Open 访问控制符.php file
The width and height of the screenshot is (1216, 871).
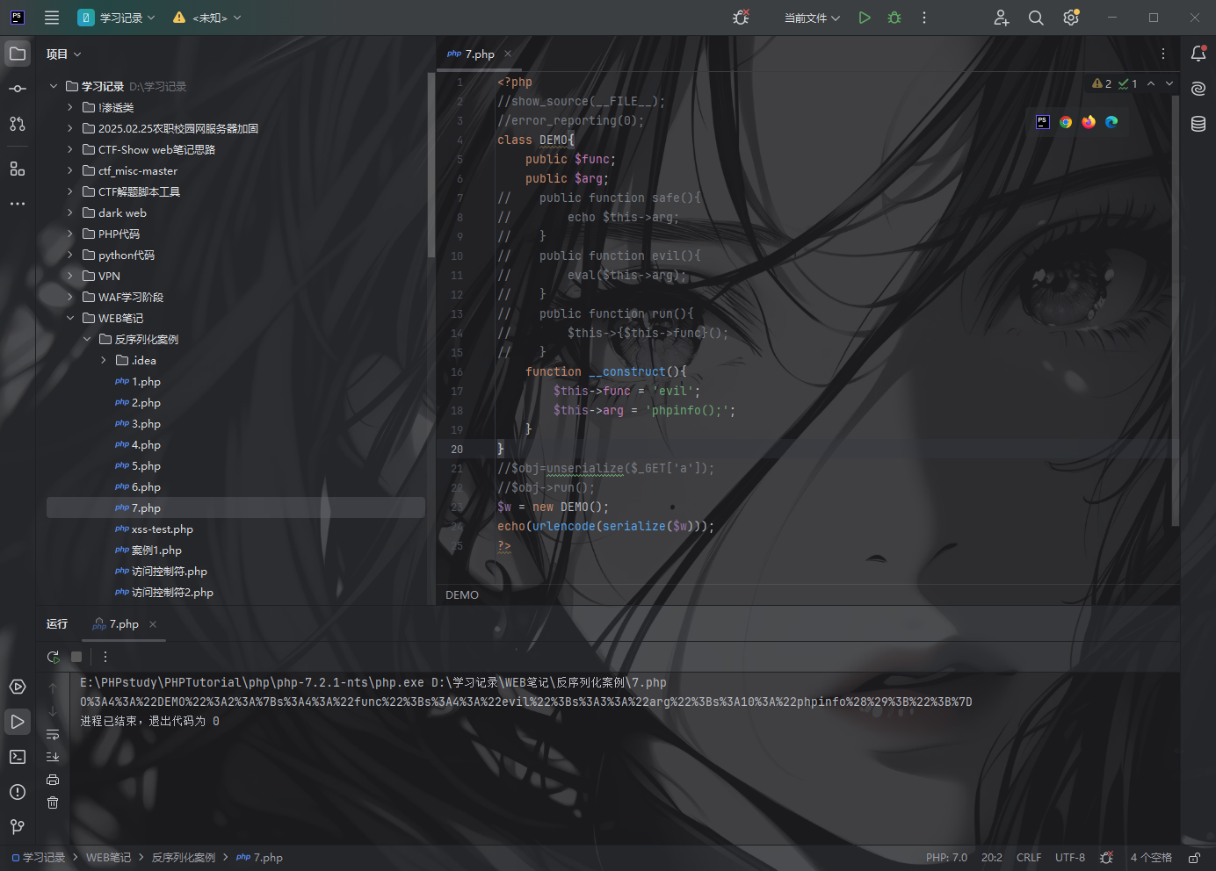click(161, 572)
